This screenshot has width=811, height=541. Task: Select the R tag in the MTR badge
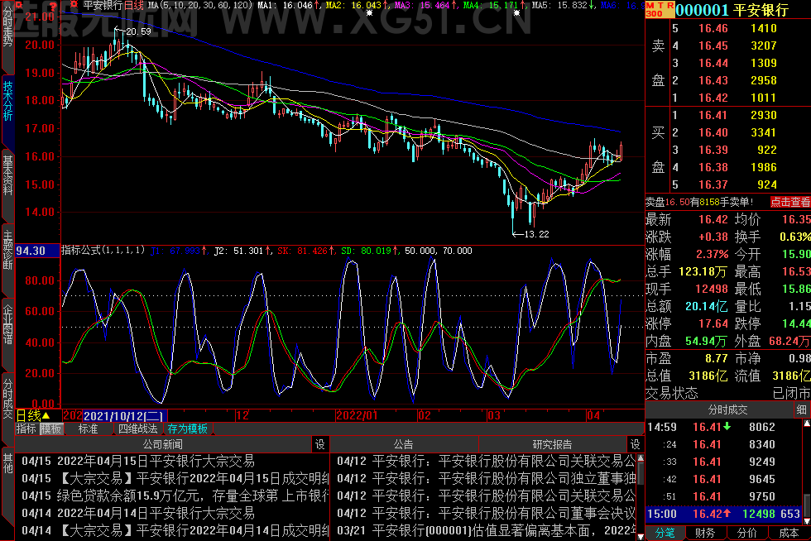pos(669,5)
